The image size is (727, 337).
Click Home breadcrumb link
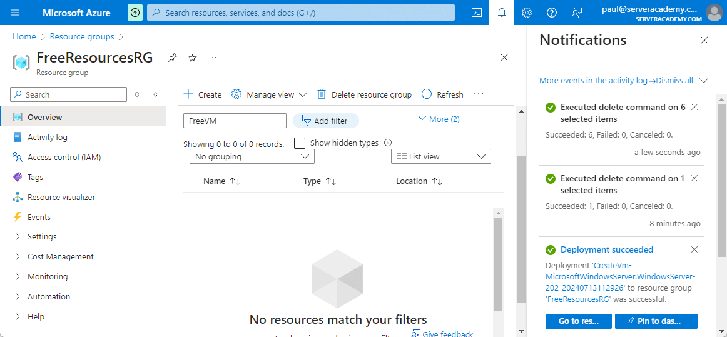point(24,37)
